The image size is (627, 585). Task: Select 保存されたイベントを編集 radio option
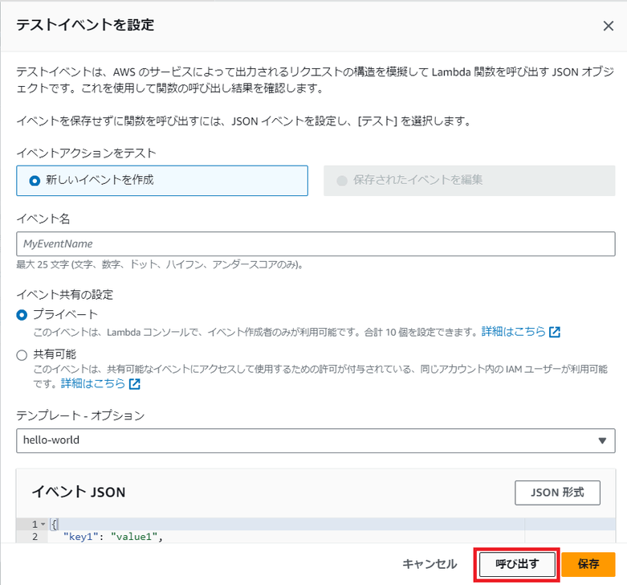coord(469,181)
